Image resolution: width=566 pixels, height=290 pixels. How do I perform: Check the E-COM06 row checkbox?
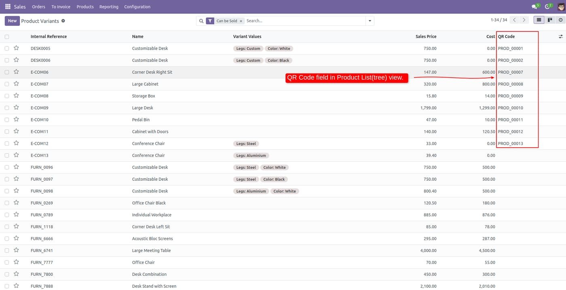point(7,72)
